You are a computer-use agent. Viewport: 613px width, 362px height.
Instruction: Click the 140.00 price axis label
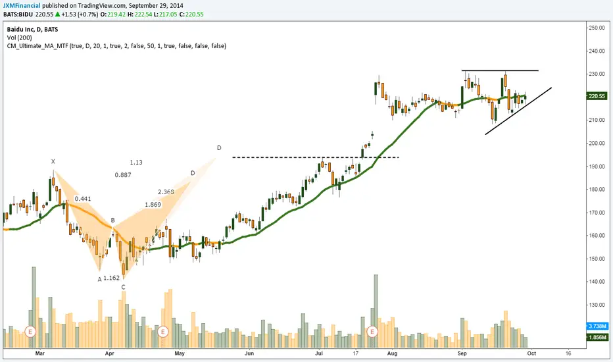pyautogui.click(x=597, y=282)
